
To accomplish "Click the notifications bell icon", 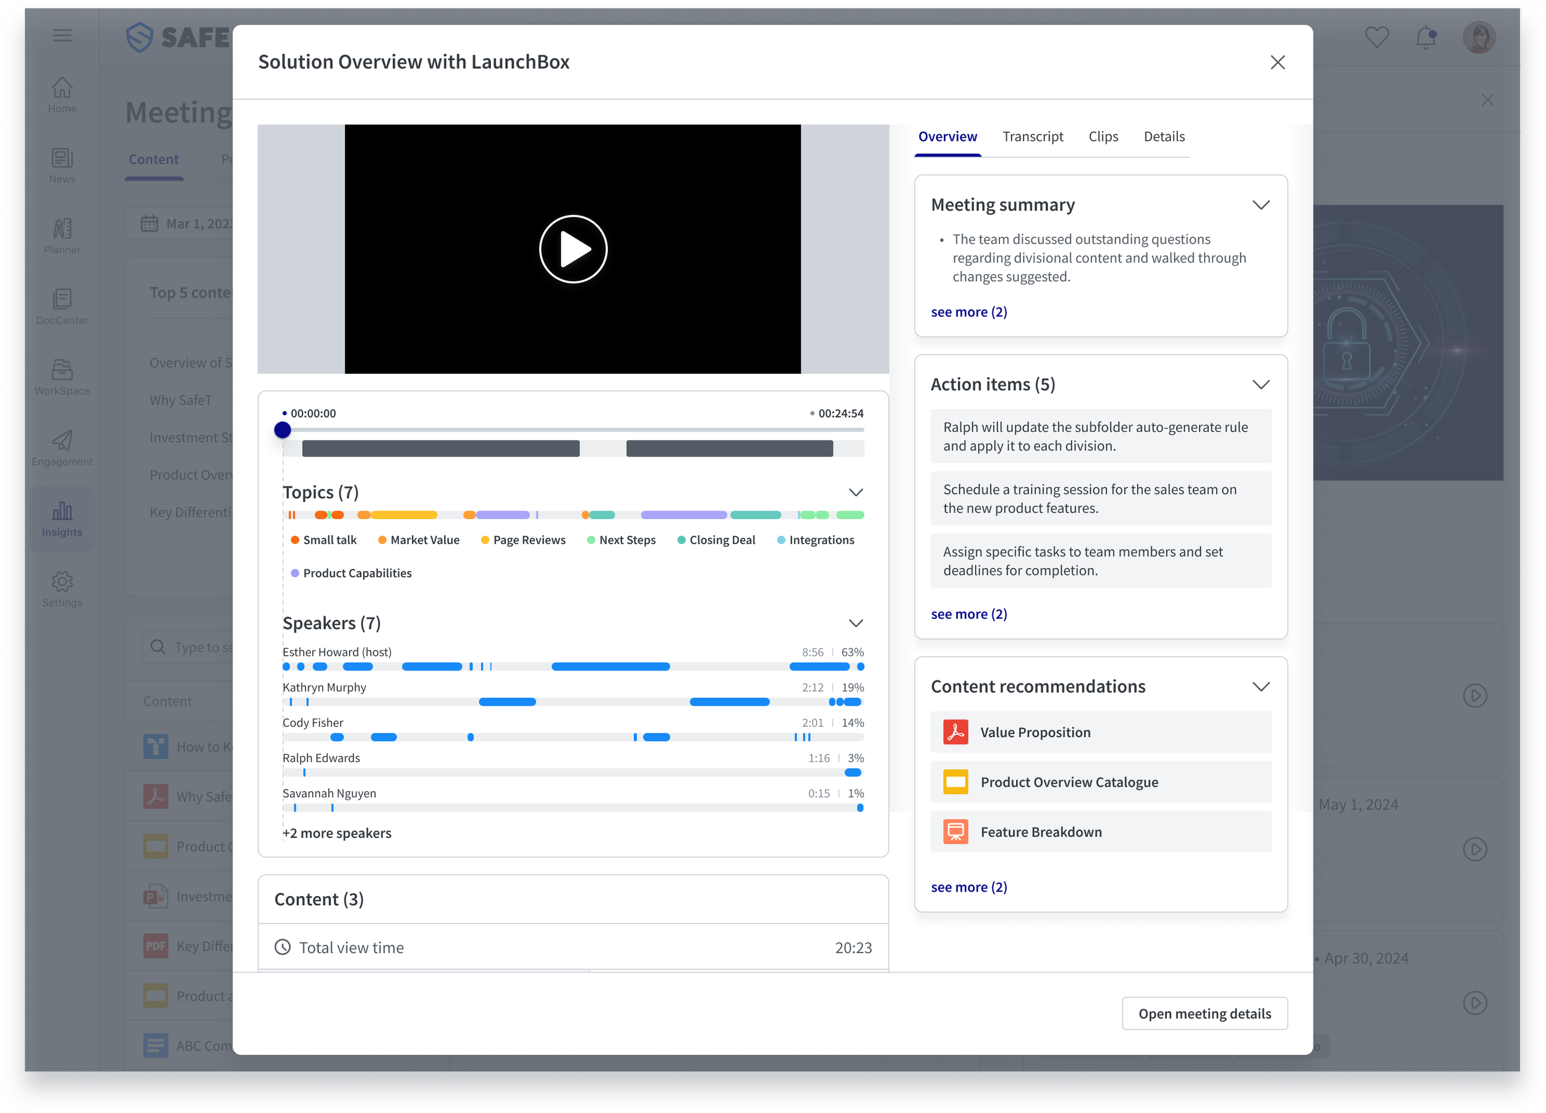I will click(1425, 38).
